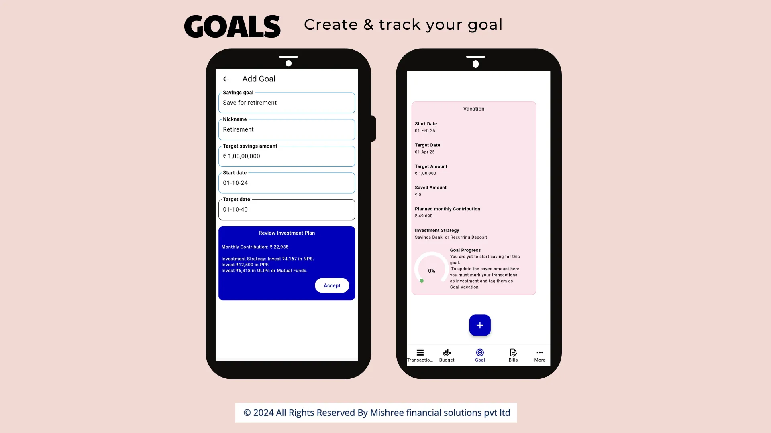Viewport: 771px width, 433px height.
Task: Click Review Investment Plan button
Action: click(x=286, y=233)
